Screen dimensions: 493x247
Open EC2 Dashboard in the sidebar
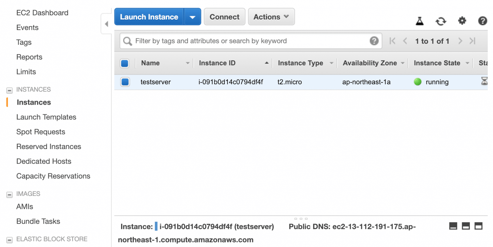click(x=42, y=13)
